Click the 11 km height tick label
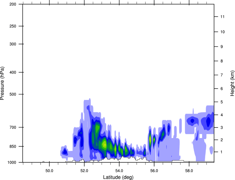The height and width of the screenshot is (180, 235). coord(223,17)
